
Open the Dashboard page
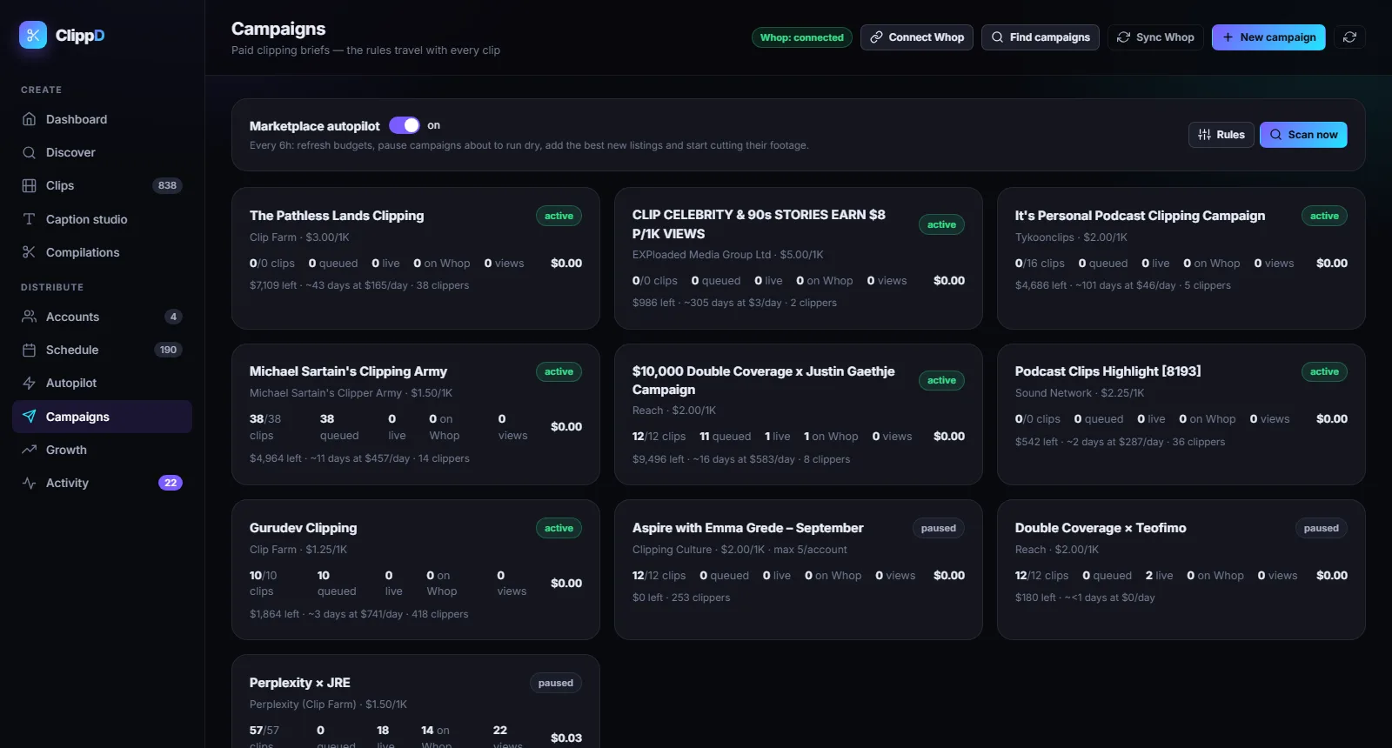102,119
